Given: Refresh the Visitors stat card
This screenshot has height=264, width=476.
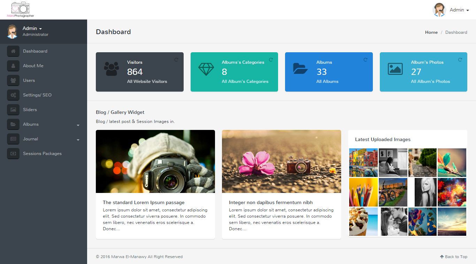Looking at the screenshot, I should click(176, 60).
